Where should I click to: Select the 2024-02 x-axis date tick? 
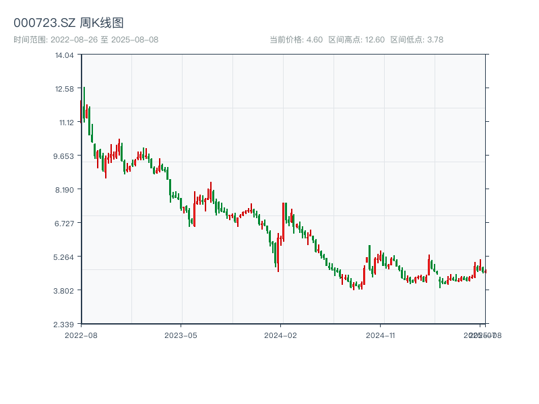coord(281,335)
